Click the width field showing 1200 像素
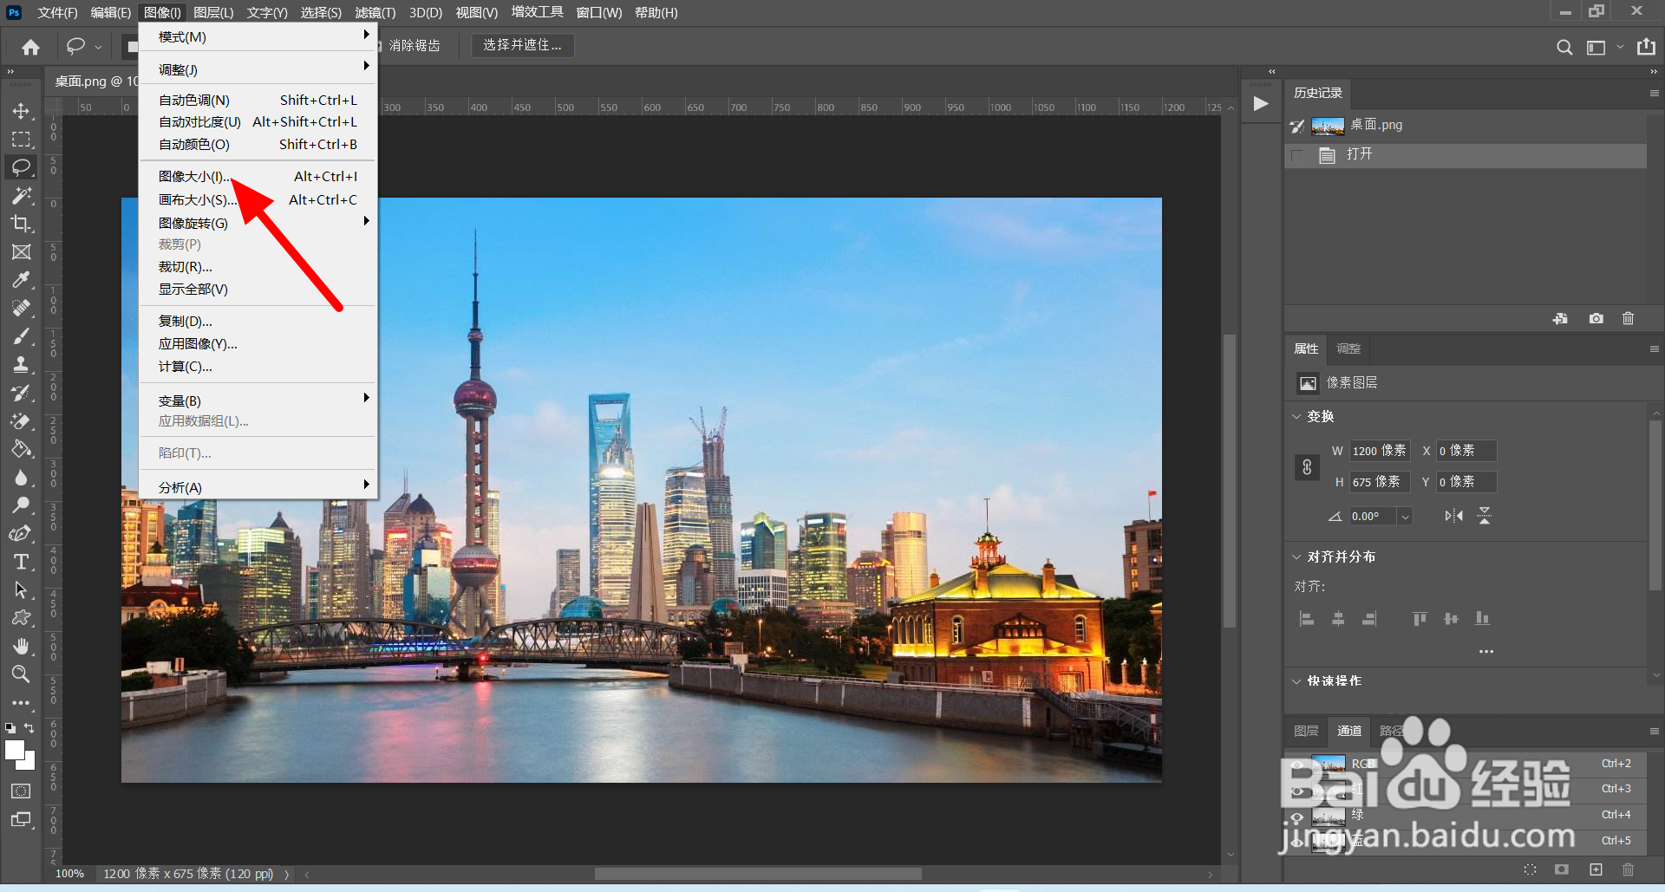The image size is (1665, 892). 1379,451
